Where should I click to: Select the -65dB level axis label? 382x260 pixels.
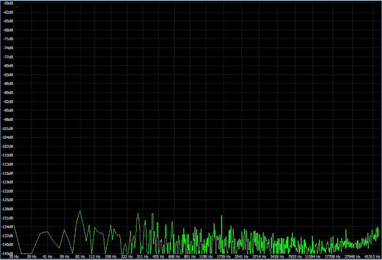pos(8,21)
